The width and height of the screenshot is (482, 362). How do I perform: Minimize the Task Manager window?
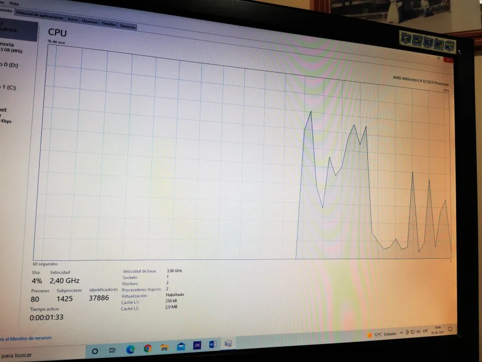coord(429,57)
